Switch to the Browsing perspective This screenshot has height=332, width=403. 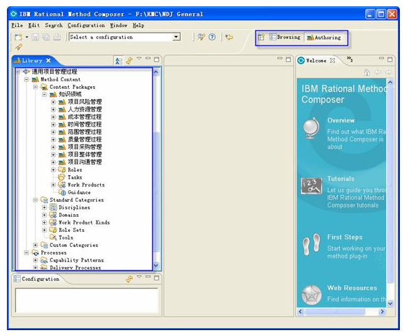point(285,38)
